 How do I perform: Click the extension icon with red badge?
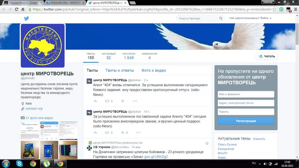289,10
